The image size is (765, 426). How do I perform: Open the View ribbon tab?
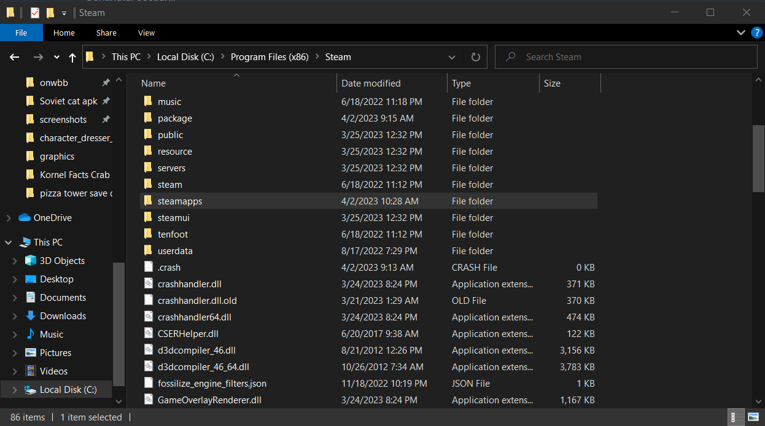pos(146,33)
